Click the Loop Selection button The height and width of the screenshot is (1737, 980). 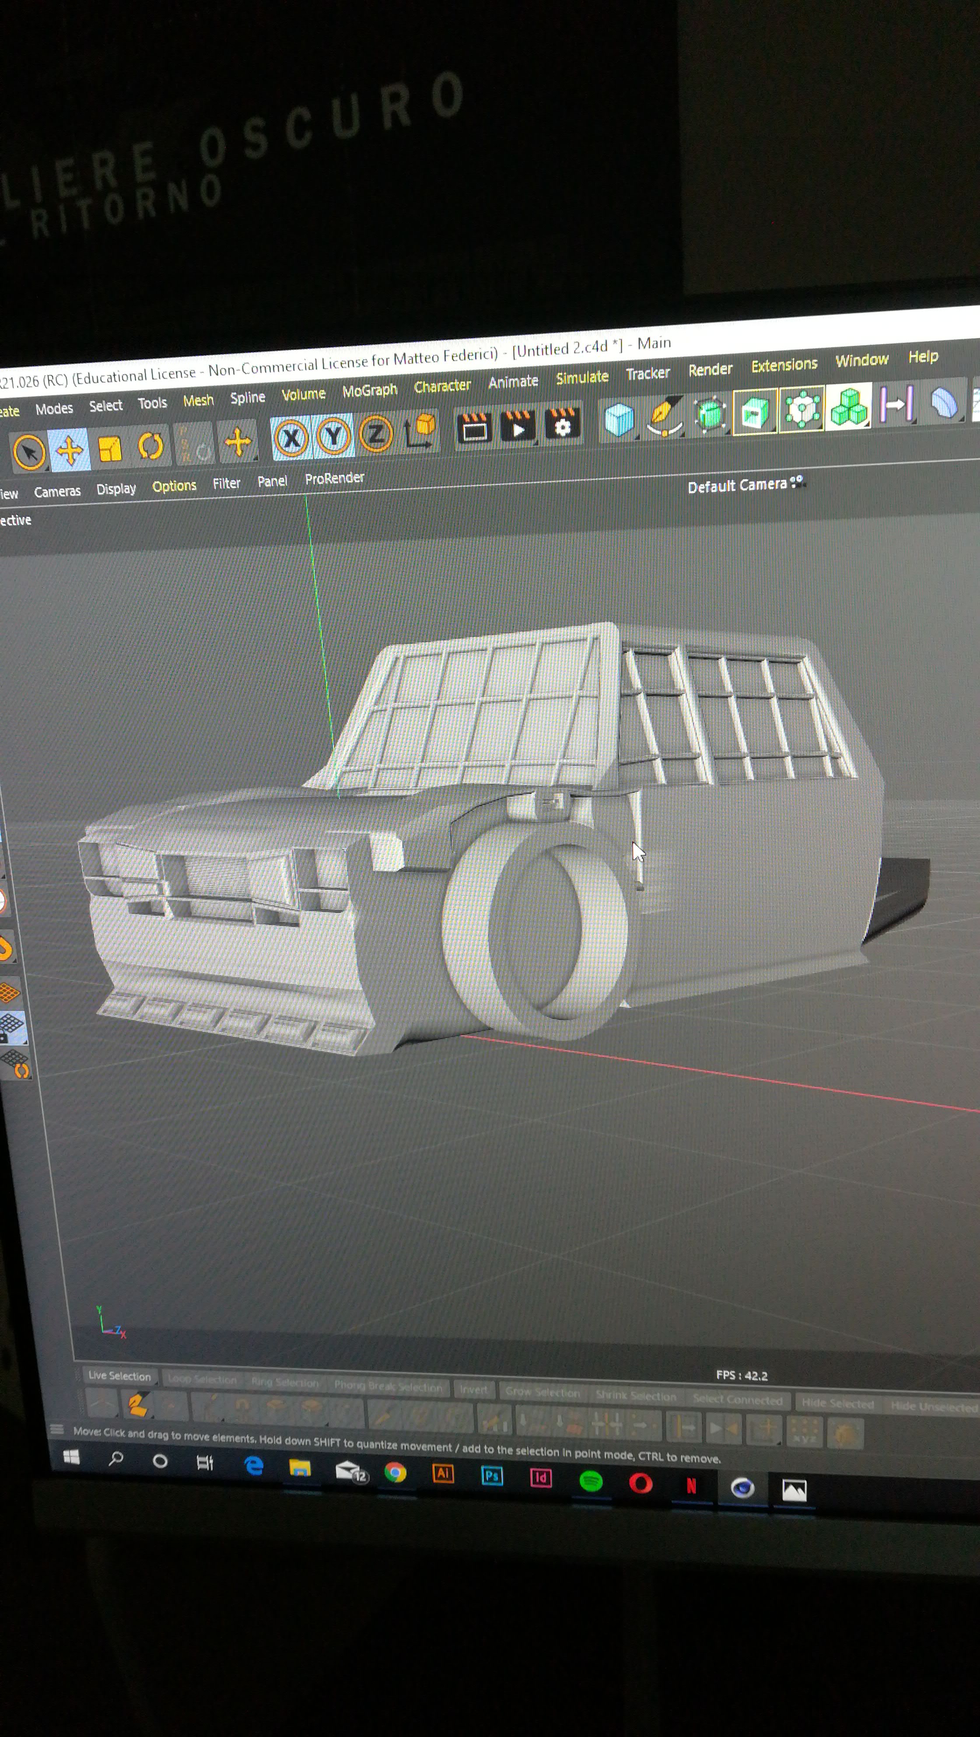(202, 1379)
